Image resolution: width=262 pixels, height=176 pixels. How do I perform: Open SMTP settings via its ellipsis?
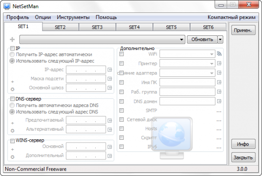(219, 112)
